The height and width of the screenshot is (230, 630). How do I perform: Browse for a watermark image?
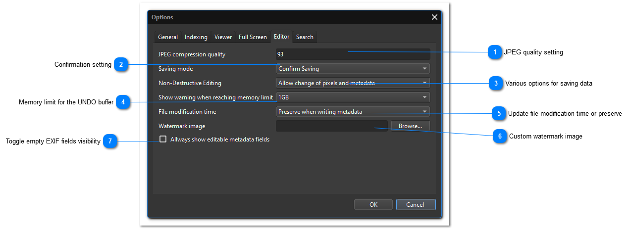point(410,126)
